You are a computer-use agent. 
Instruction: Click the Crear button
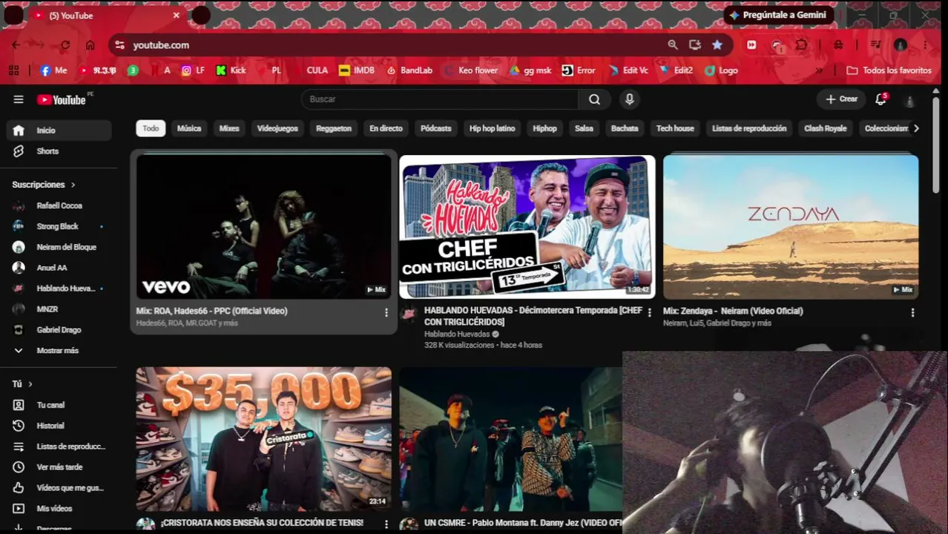(841, 99)
